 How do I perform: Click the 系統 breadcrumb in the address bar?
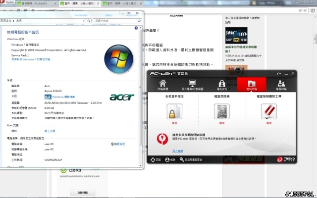coord(19,21)
